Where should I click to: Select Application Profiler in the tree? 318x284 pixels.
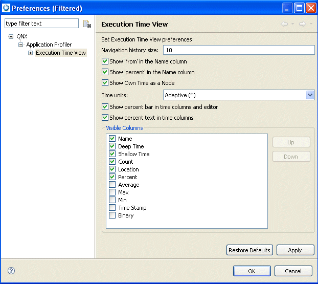(49, 45)
